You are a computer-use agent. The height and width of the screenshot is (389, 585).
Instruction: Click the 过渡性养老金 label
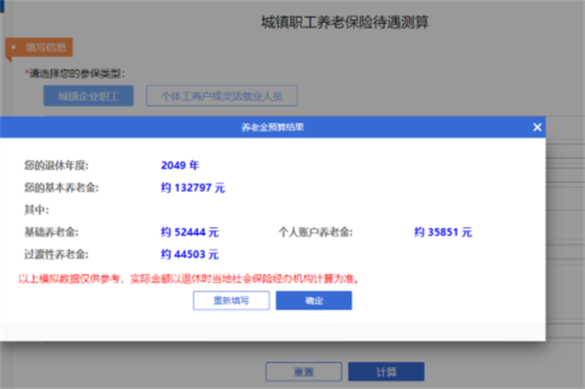56,255
